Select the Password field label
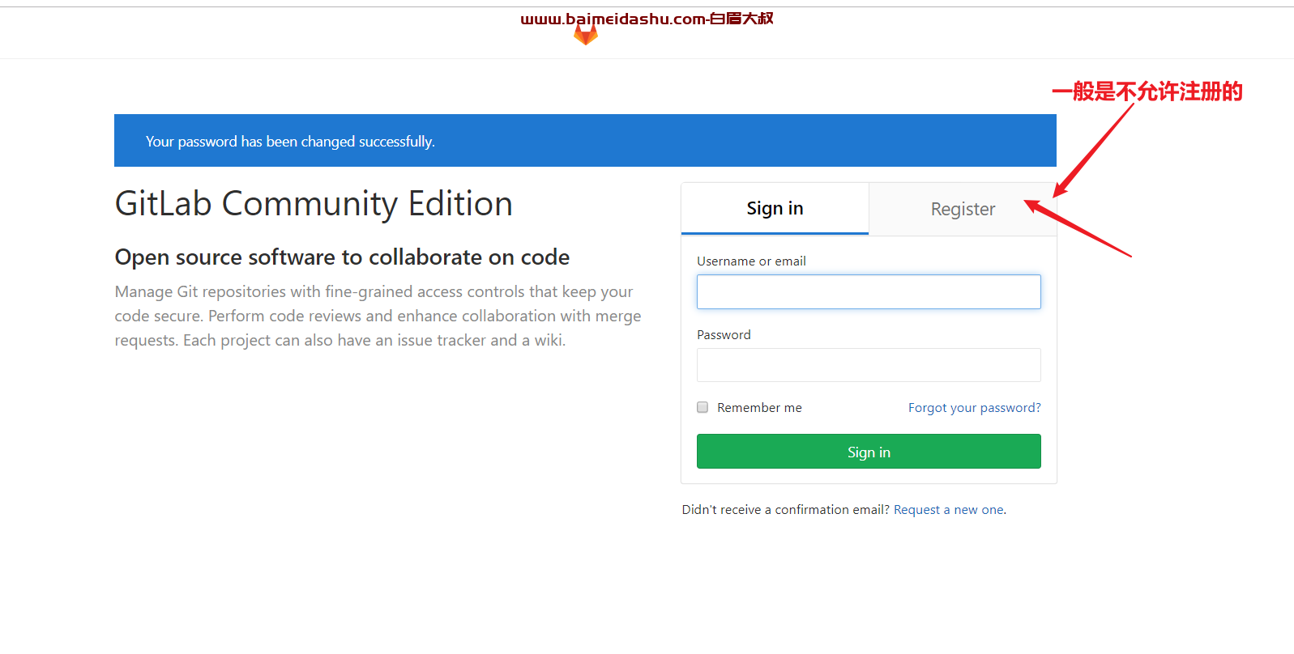 (724, 334)
